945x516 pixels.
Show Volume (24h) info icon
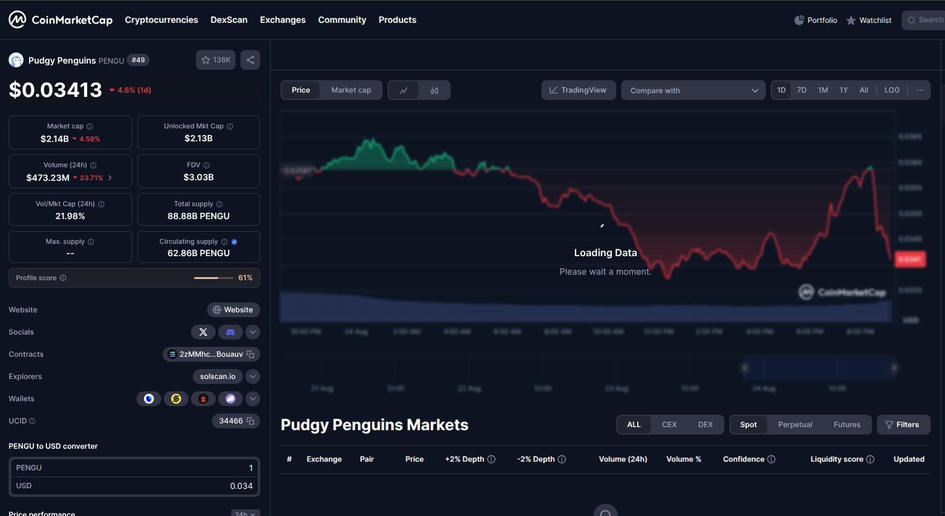[93, 165]
